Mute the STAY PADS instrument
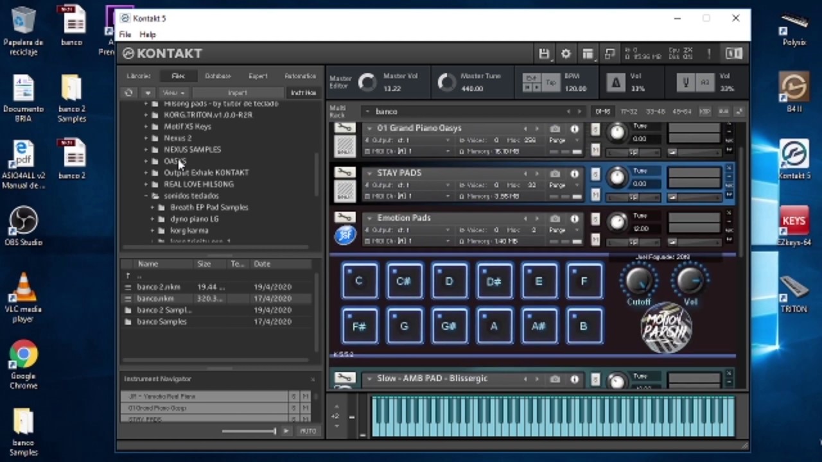Image resolution: width=822 pixels, height=462 pixels. [x=595, y=194]
